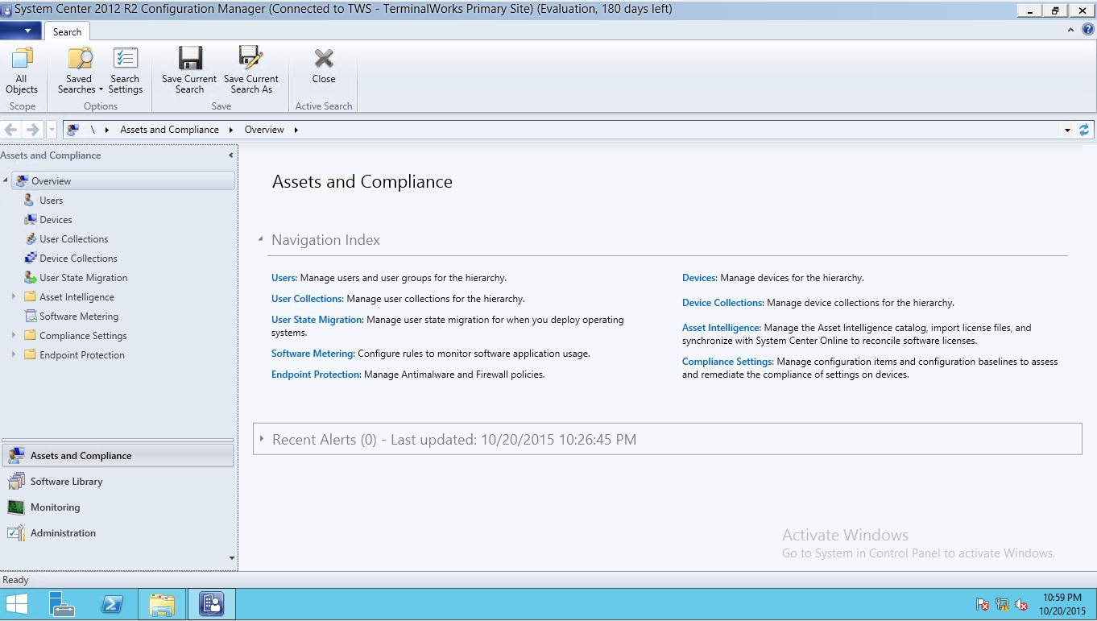The height and width of the screenshot is (621, 1097).
Task: Open the Asset Intelligence link
Action: pyautogui.click(x=721, y=328)
